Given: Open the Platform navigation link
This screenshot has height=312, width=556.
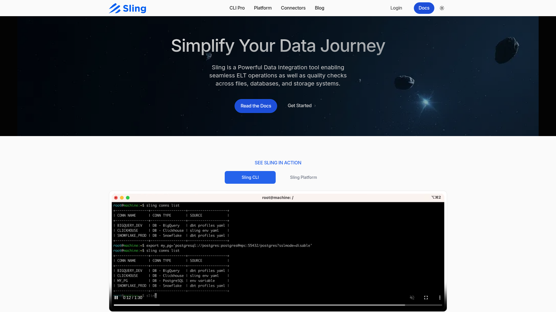Looking at the screenshot, I should [263, 8].
